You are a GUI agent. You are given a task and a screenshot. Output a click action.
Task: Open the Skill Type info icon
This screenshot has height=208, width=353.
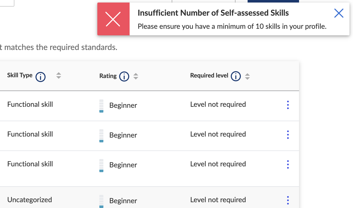coord(41,77)
